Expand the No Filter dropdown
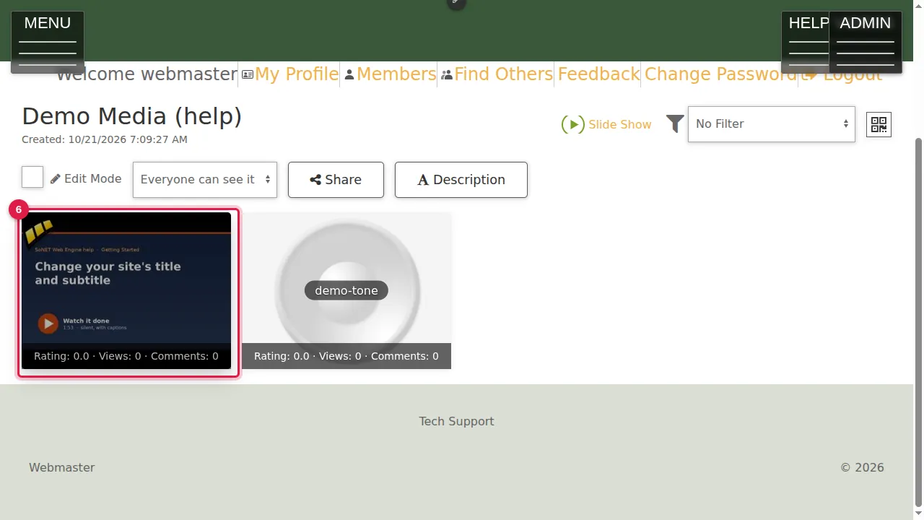This screenshot has width=924, height=520. click(772, 124)
